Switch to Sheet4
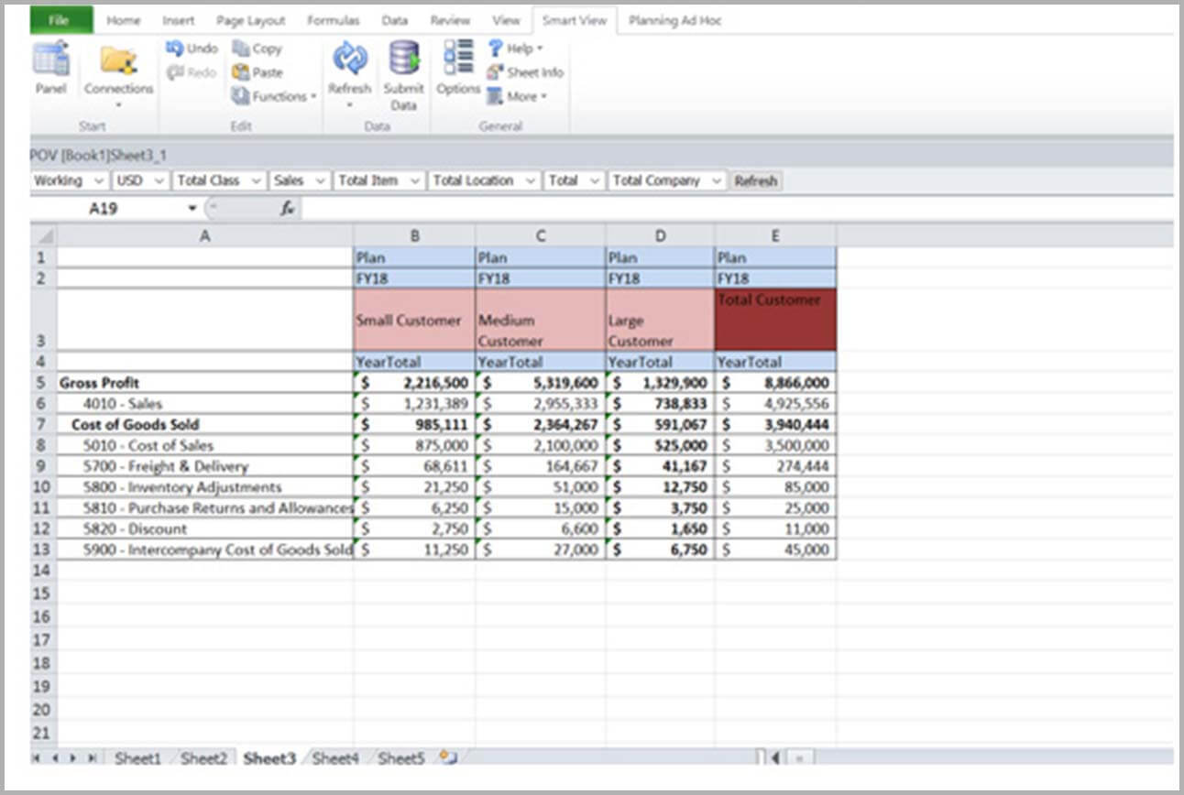The image size is (1184, 795). click(x=334, y=757)
